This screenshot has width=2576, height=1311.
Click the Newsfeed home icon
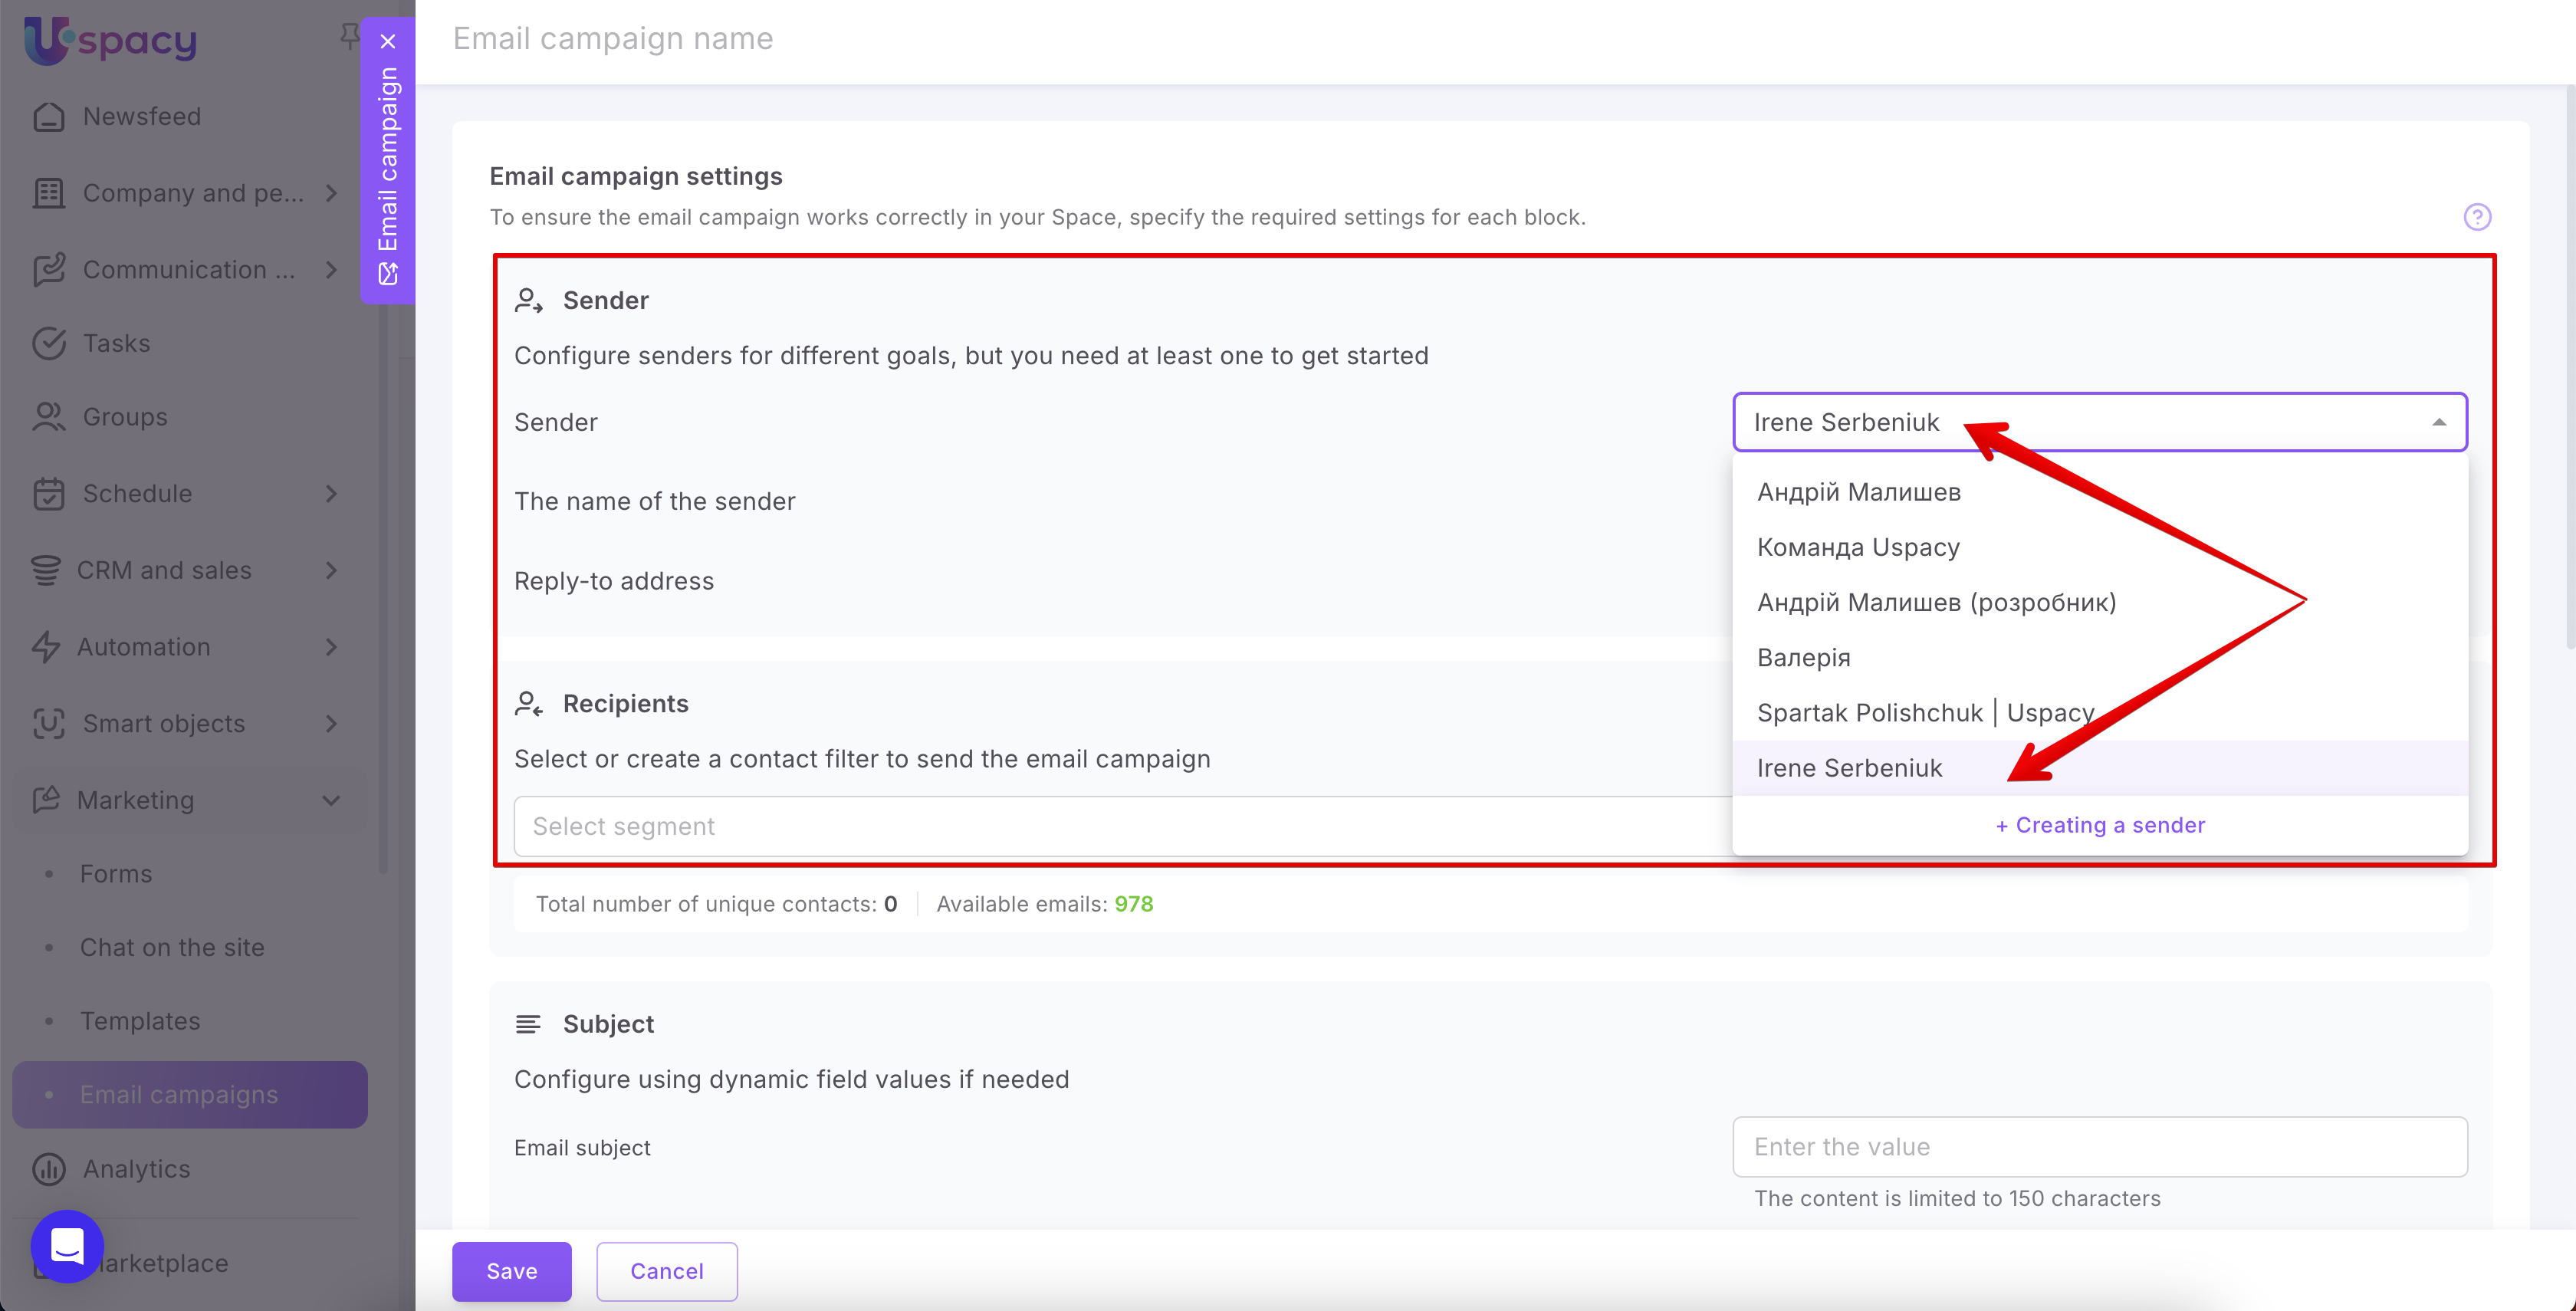coord(48,117)
